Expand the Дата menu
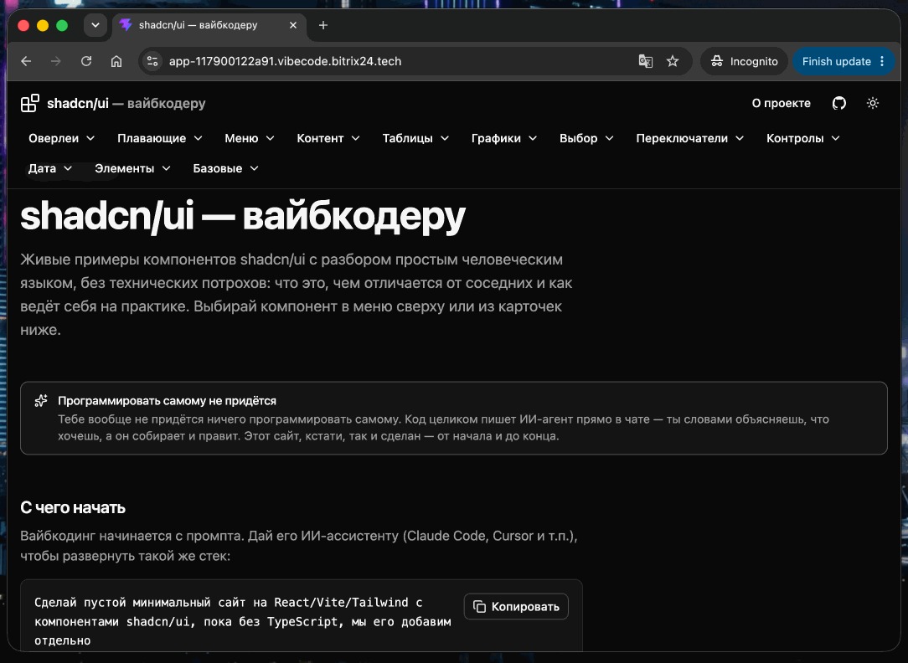The image size is (908, 663). tap(49, 168)
